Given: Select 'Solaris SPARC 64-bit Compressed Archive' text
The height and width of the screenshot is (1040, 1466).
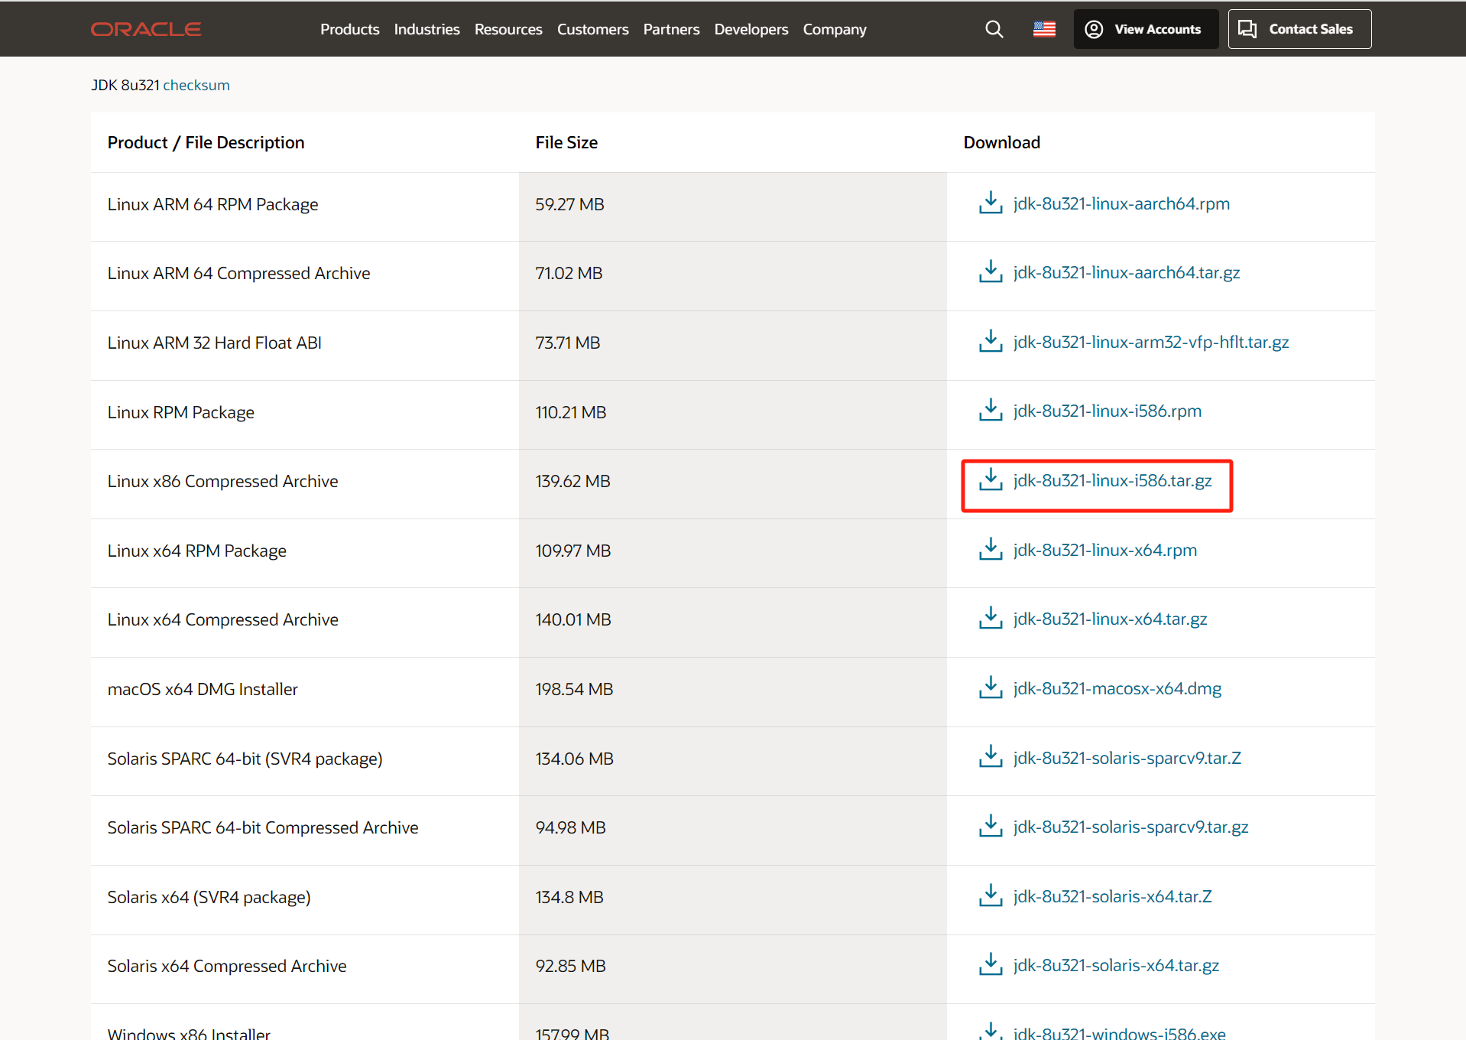Looking at the screenshot, I should point(263,827).
